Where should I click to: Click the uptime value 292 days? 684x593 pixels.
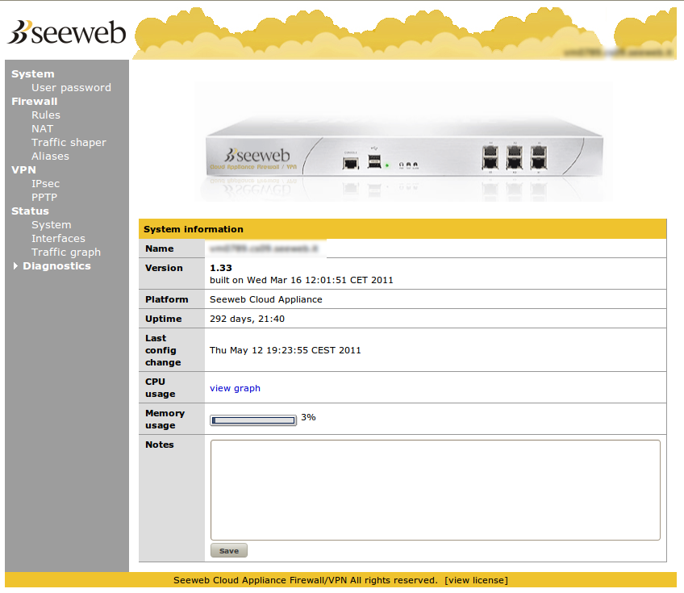click(247, 319)
